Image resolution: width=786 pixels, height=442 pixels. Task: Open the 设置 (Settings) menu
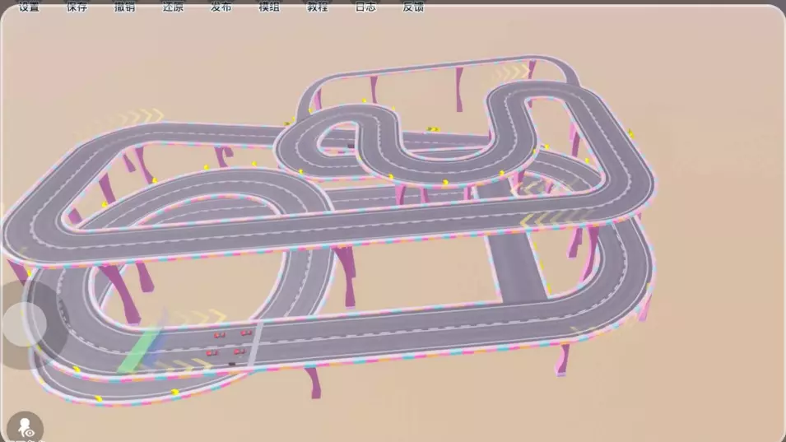coord(29,7)
